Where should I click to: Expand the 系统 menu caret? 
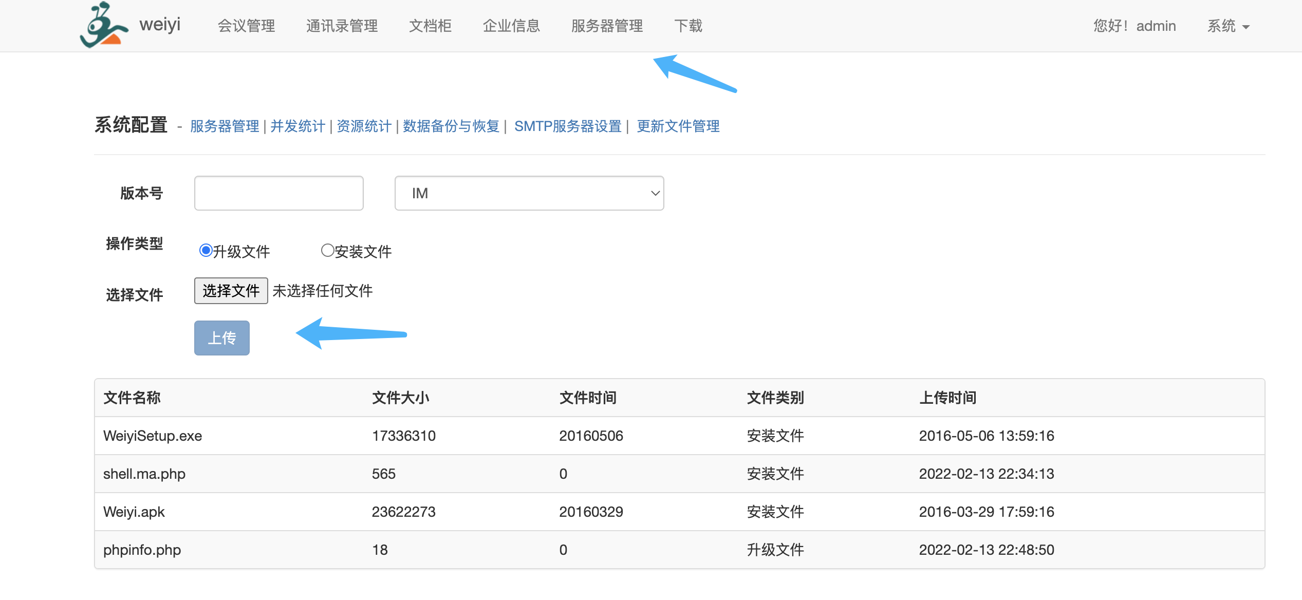(x=1245, y=27)
